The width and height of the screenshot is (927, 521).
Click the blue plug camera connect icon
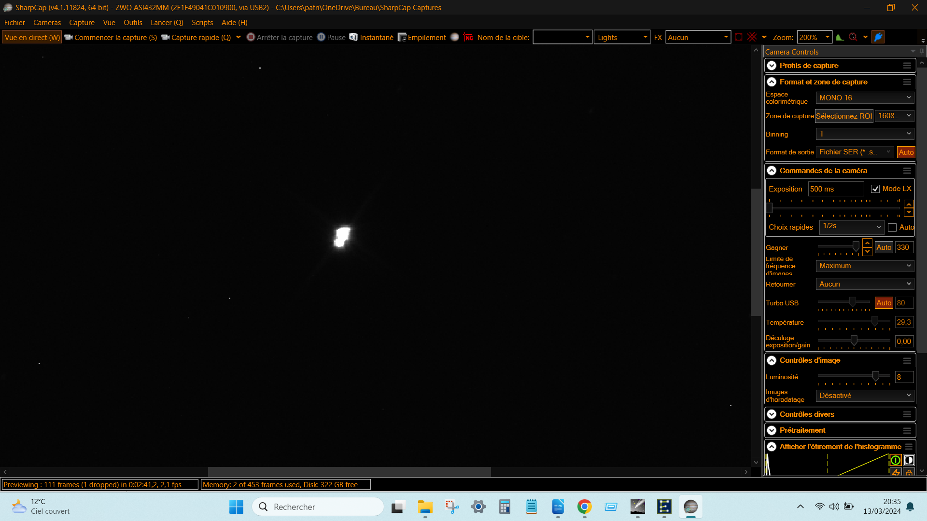[x=878, y=37]
